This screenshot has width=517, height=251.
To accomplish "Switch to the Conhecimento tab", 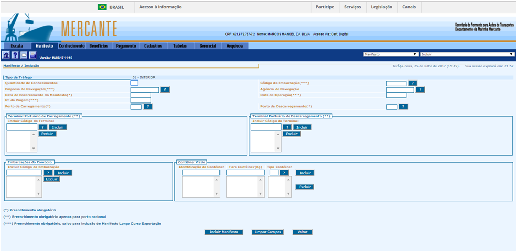I will tap(72, 46).
